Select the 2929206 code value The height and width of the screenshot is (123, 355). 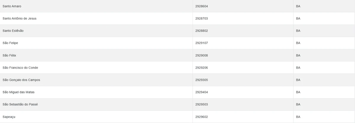201,68
